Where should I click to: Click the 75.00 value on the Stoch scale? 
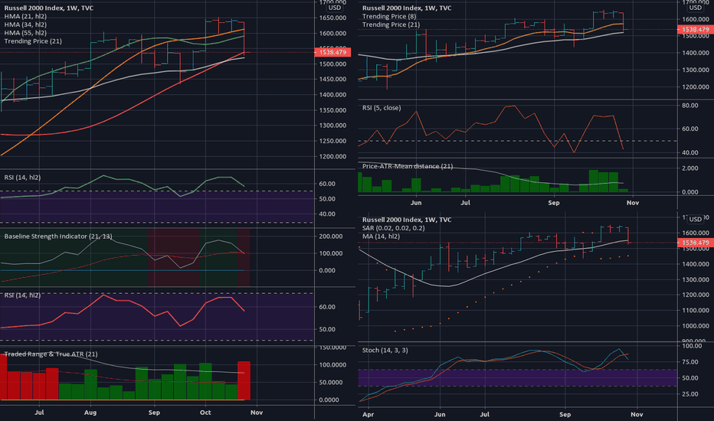[690, 362]
